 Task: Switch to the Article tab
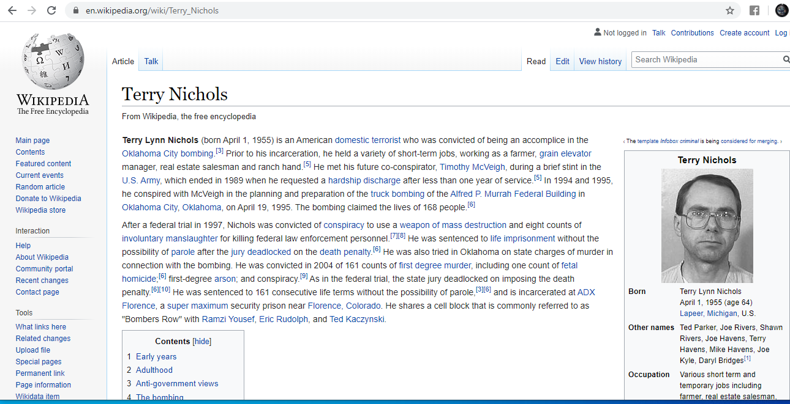point(123,61)
